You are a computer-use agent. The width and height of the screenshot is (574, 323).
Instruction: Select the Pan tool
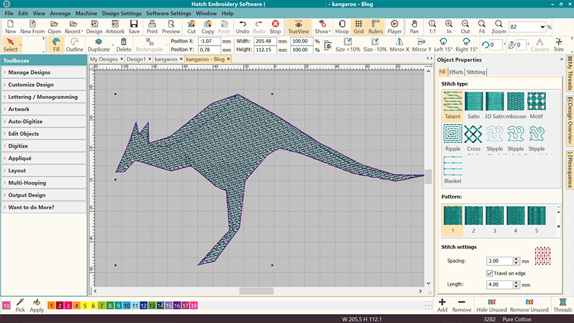415,26
